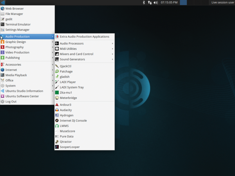Screen dimensions: 235x176
Task: Click the QjackCtl icon
Action: [57, 66]
